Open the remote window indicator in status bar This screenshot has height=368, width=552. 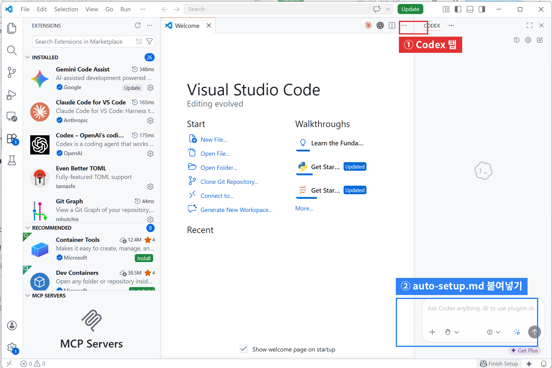[9, 363]
